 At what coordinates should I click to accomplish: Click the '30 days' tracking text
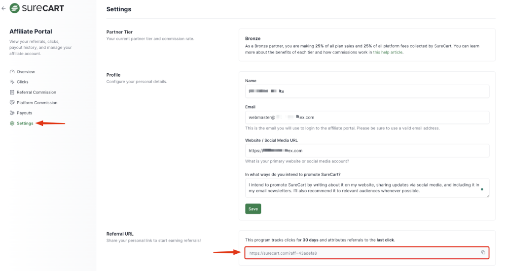coord(311,240)
